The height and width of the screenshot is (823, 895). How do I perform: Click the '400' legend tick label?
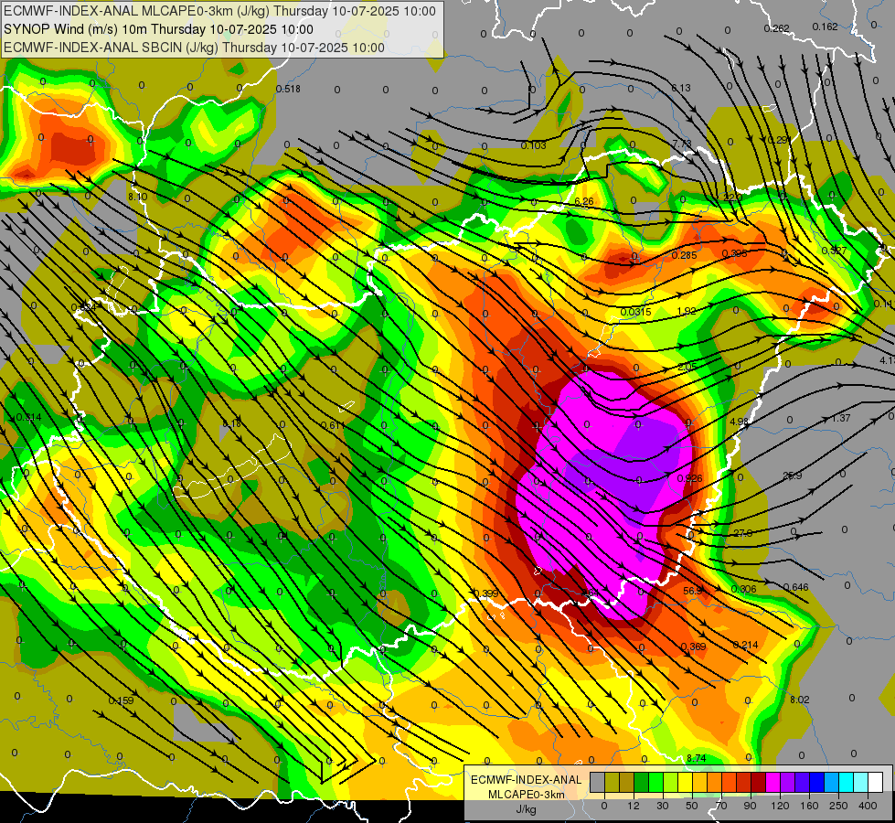pyautogui.click(x=868, y=806)
